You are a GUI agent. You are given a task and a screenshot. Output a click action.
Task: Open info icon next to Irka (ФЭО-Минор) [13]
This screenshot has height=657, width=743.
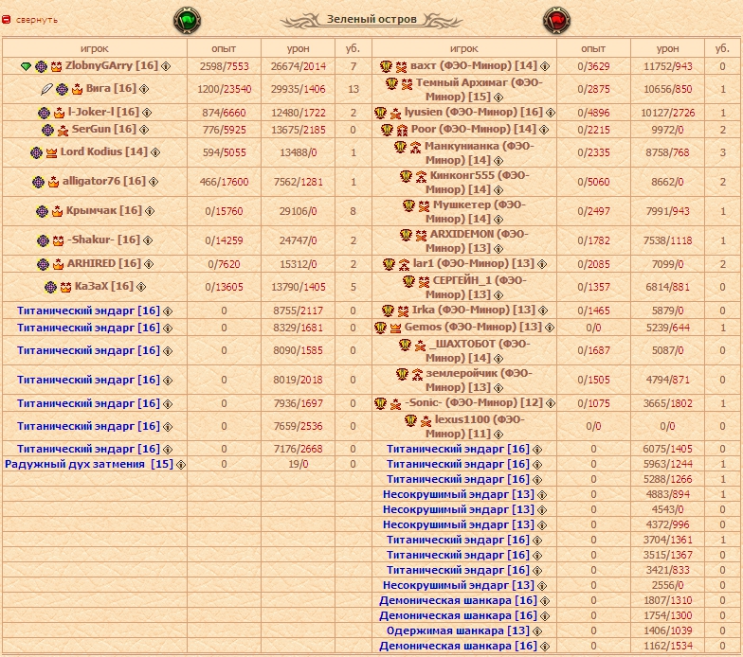coord(542,311)
